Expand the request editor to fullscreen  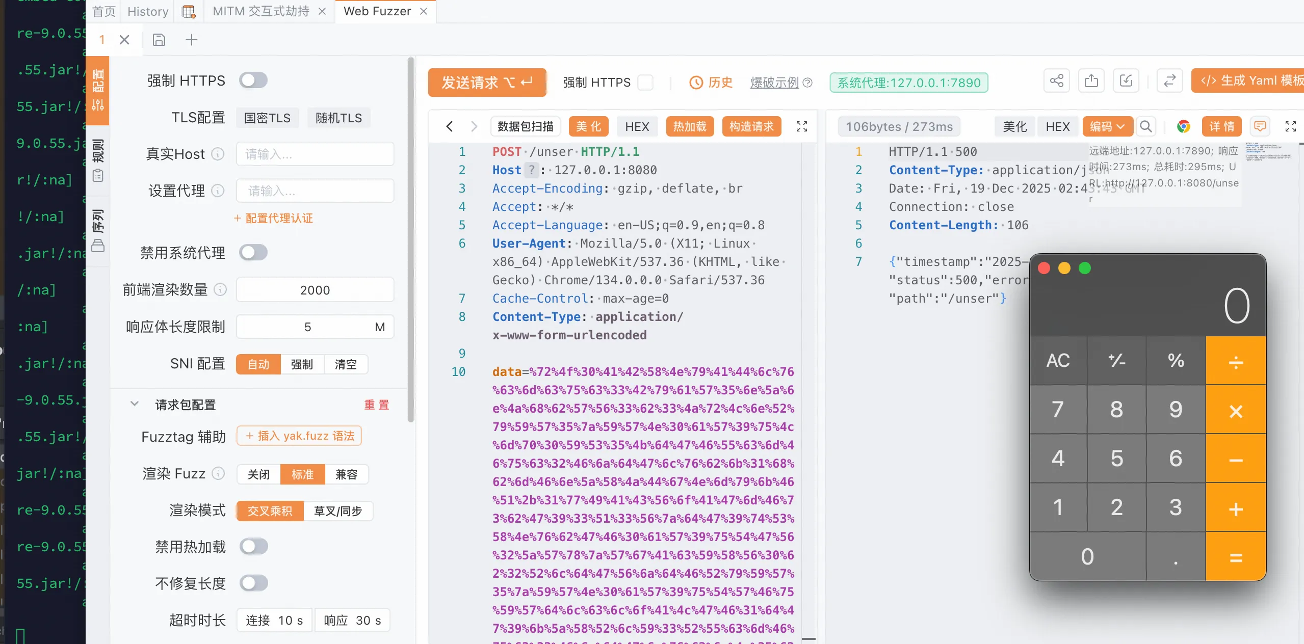(x=801, y=126)
